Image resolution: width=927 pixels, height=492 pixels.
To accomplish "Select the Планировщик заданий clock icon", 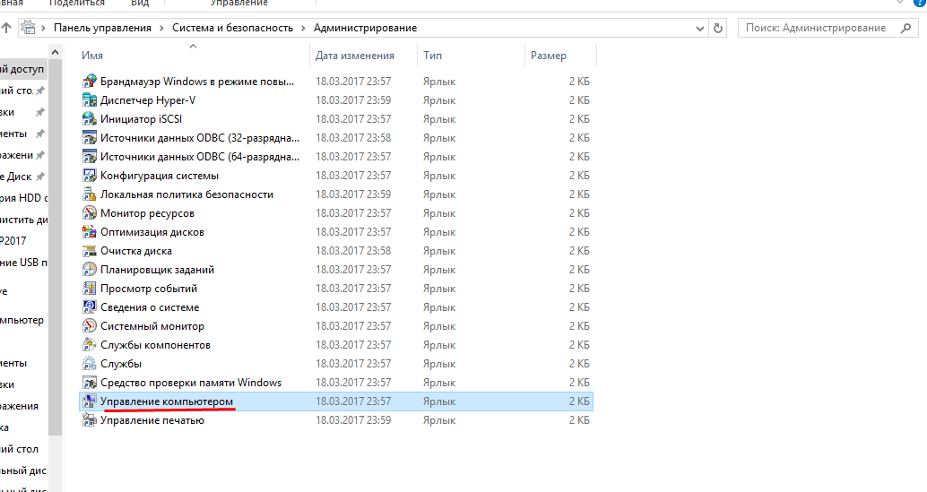I will point(89,270).
